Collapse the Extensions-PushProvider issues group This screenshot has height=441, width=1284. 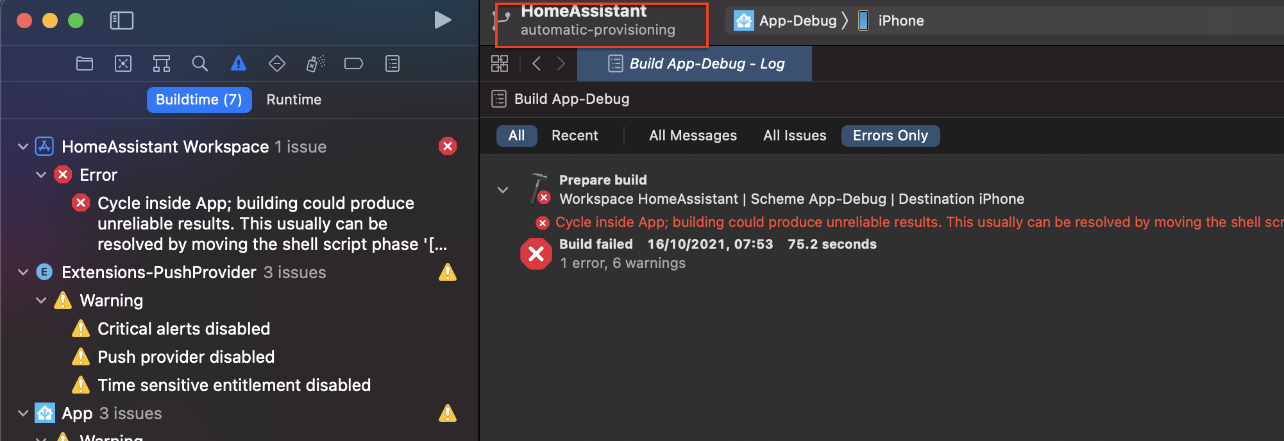tap(22, 272)
